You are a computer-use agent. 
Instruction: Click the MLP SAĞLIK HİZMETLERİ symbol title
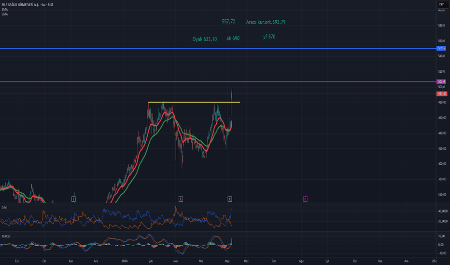click(x=28, y=5)
